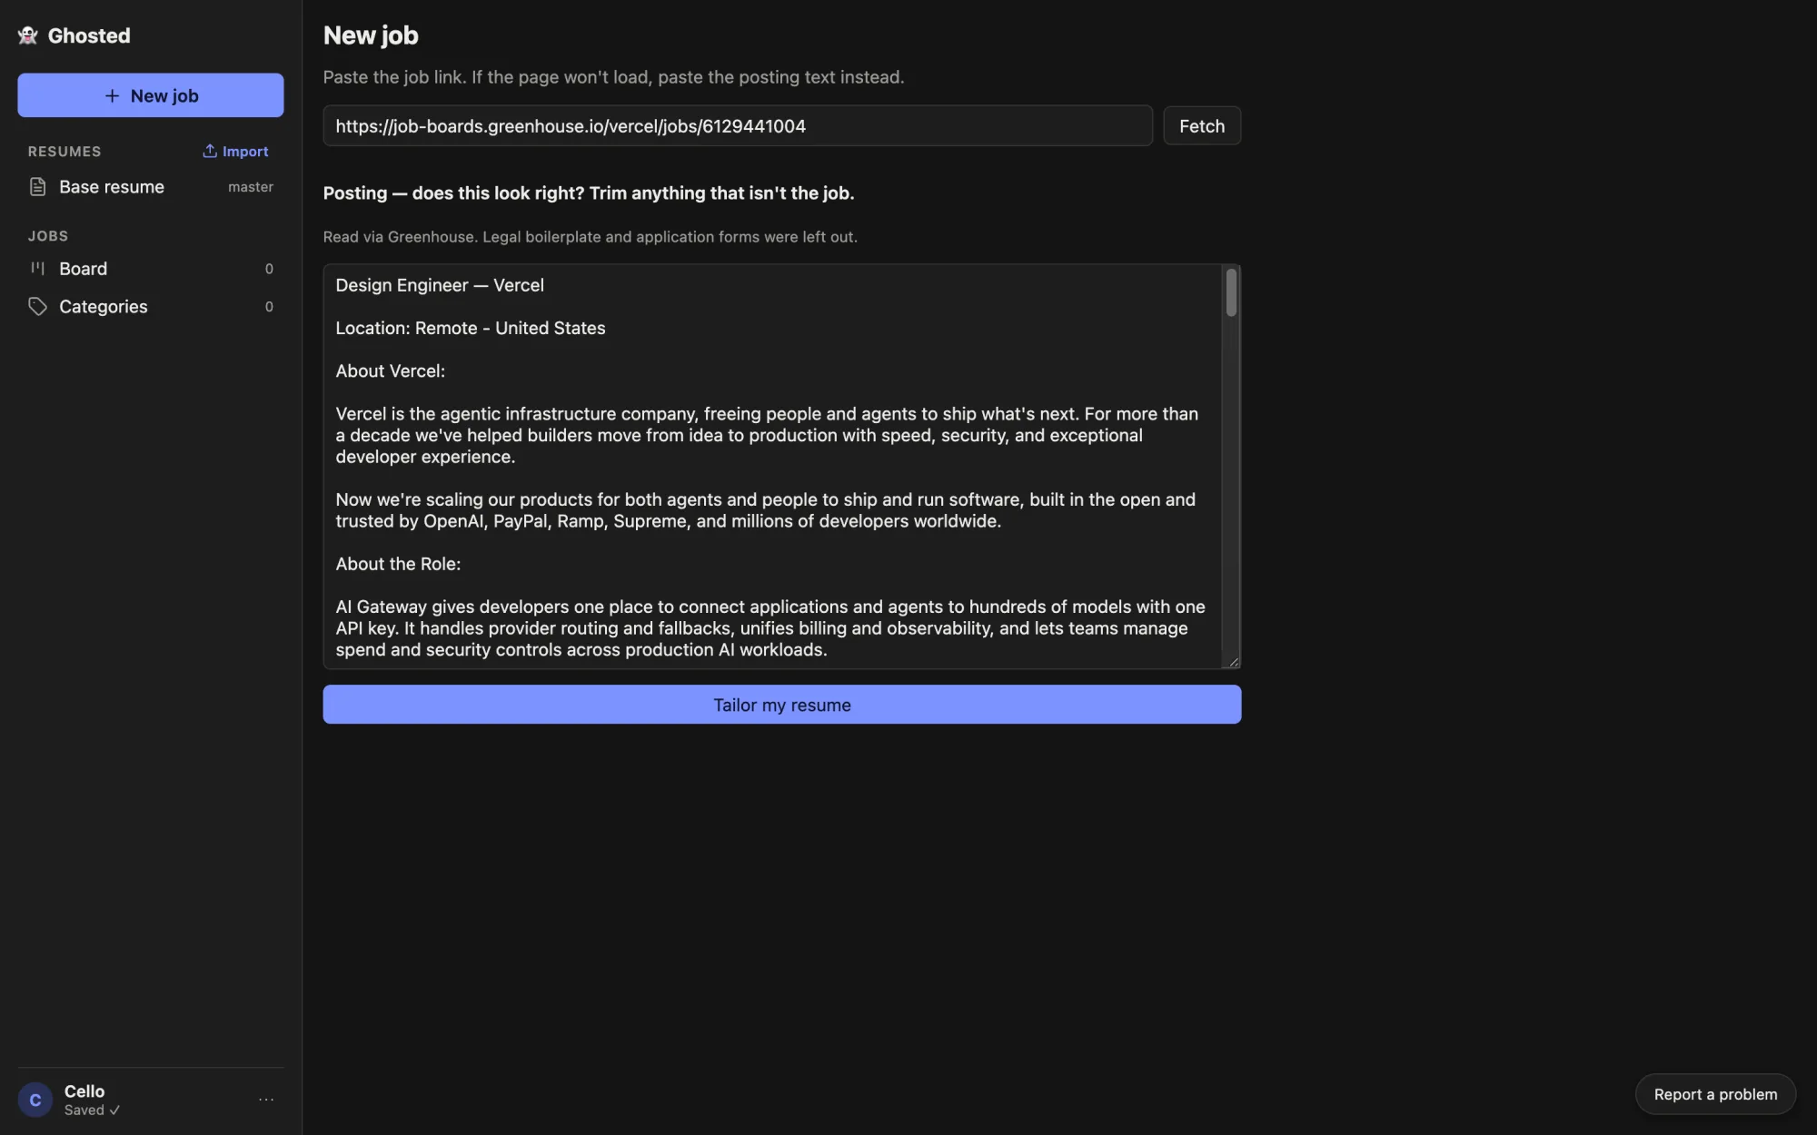The width and height of the screenshot is (1817, 1135).
Task: Click the 'Read via Greenhouse' note
Action: [x=590, y=237]
